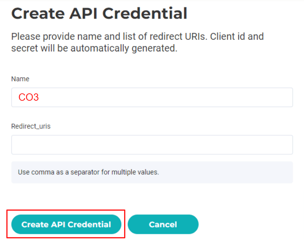Select the Redirect_uris input field

152,144
